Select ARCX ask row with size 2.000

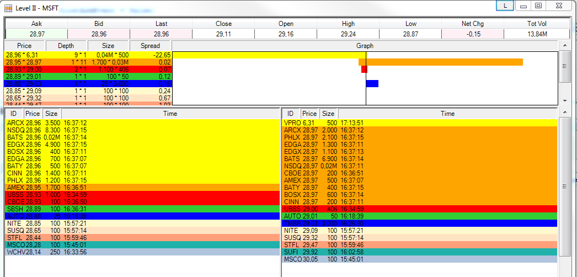(x=420, y=130)
